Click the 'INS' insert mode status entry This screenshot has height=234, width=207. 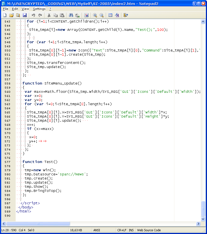pos(131,230)
